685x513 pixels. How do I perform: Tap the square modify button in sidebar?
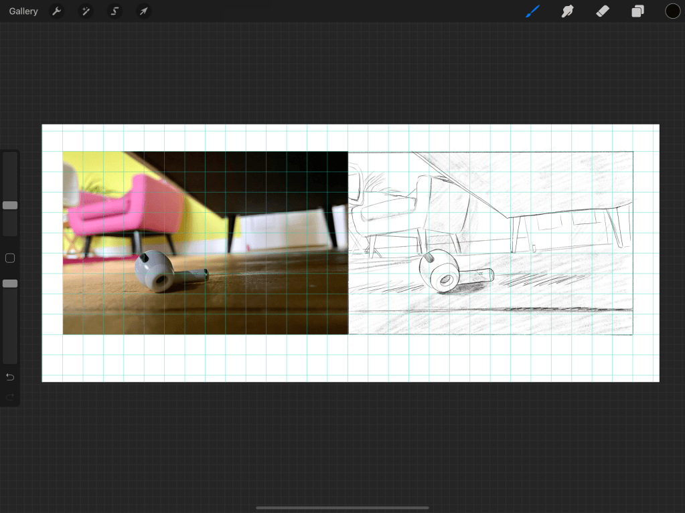coord(10,258)
